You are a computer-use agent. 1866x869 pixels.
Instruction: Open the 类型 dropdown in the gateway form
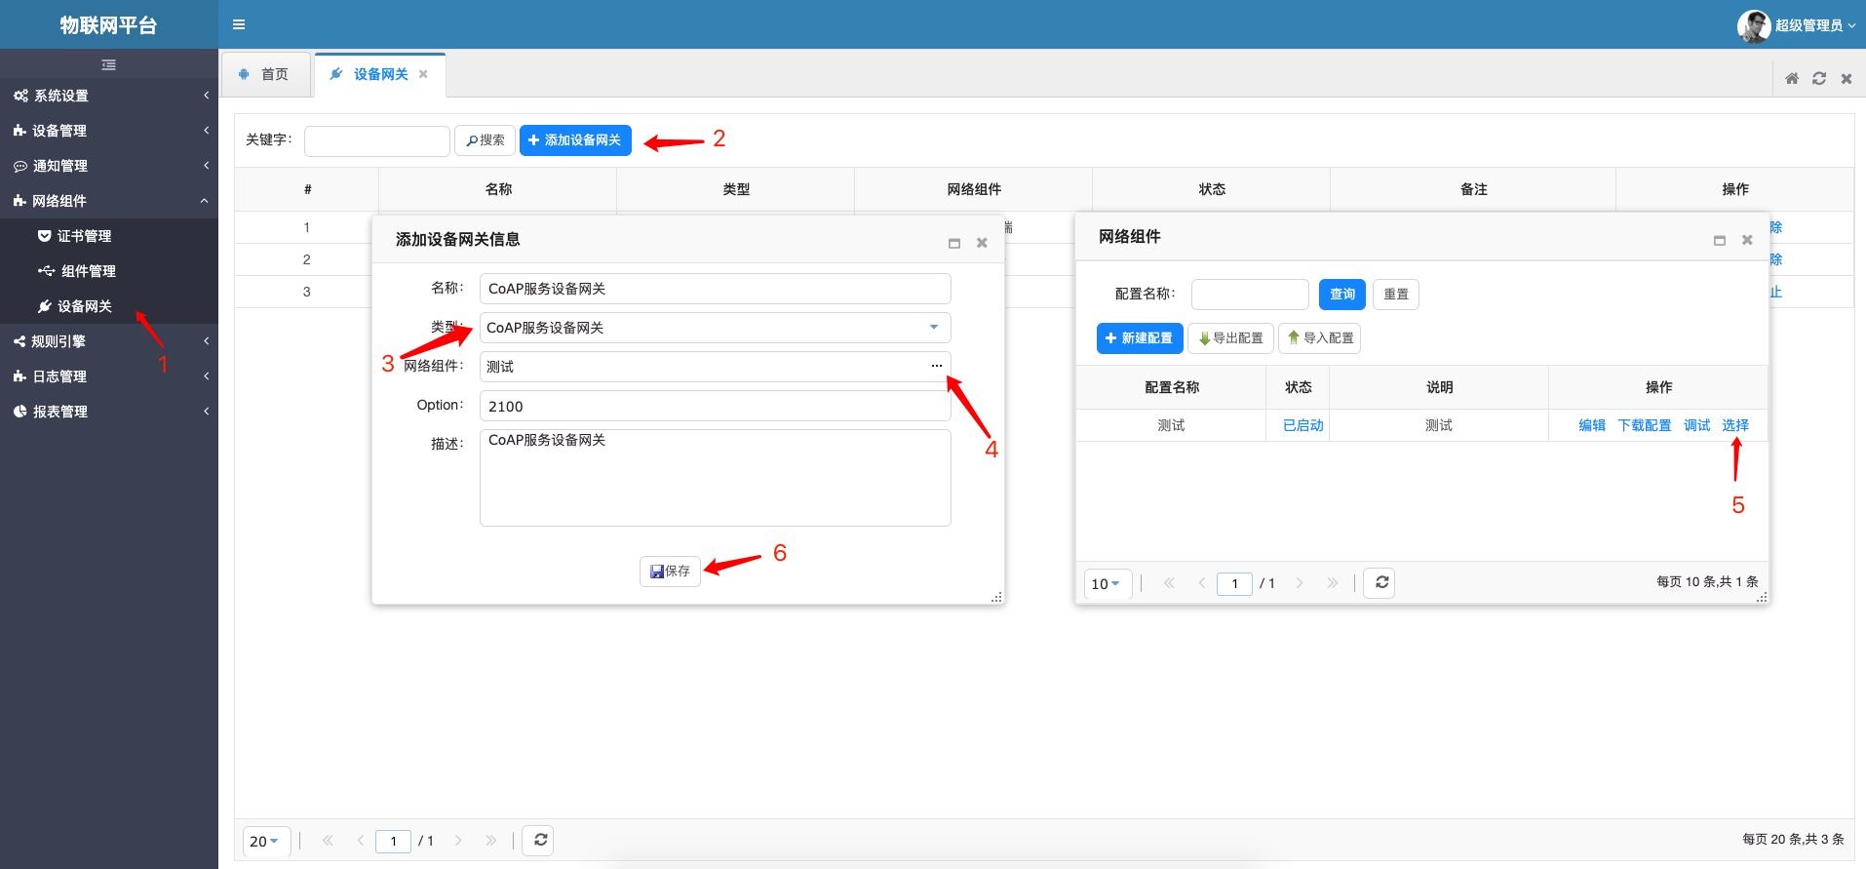tap(933, 328)
